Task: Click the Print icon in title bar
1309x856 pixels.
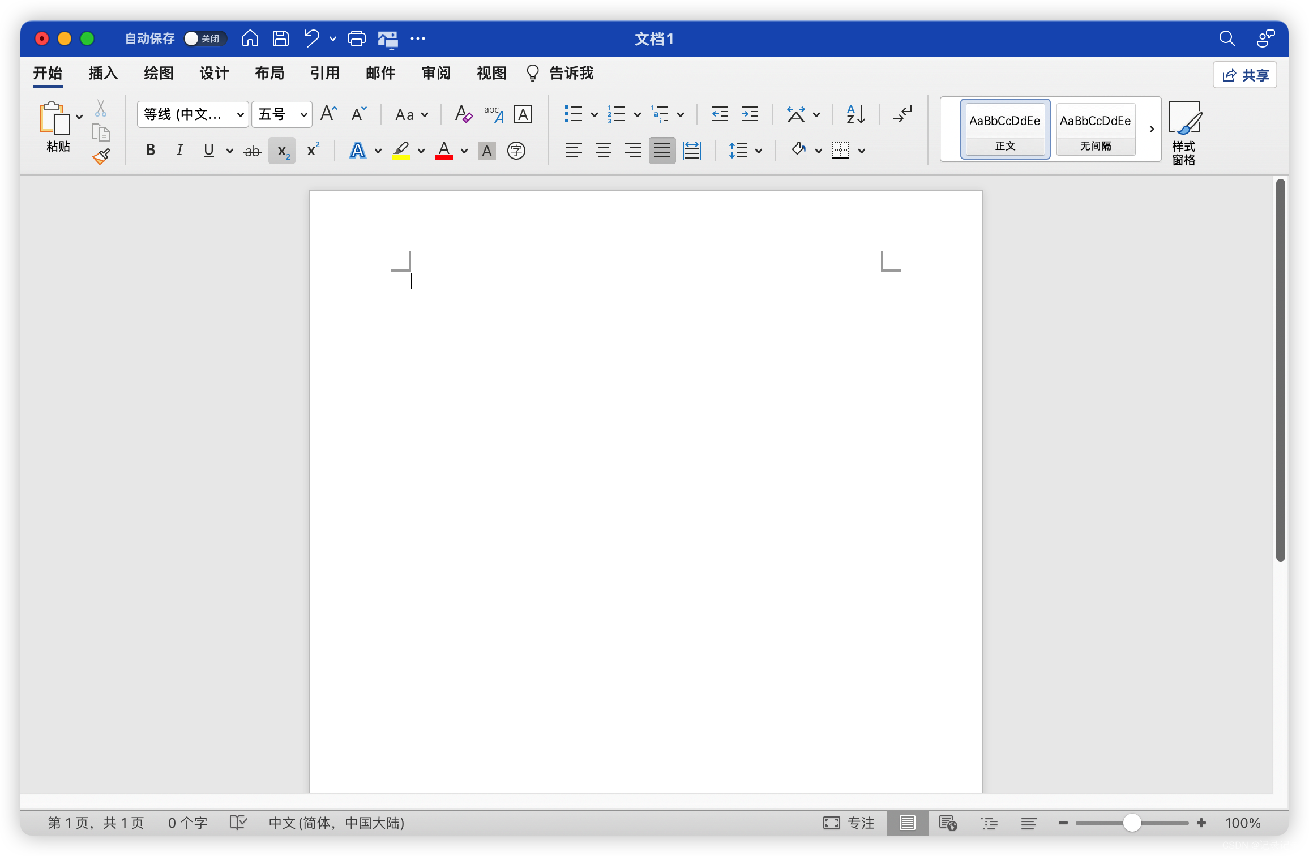Action: [356, 38]
